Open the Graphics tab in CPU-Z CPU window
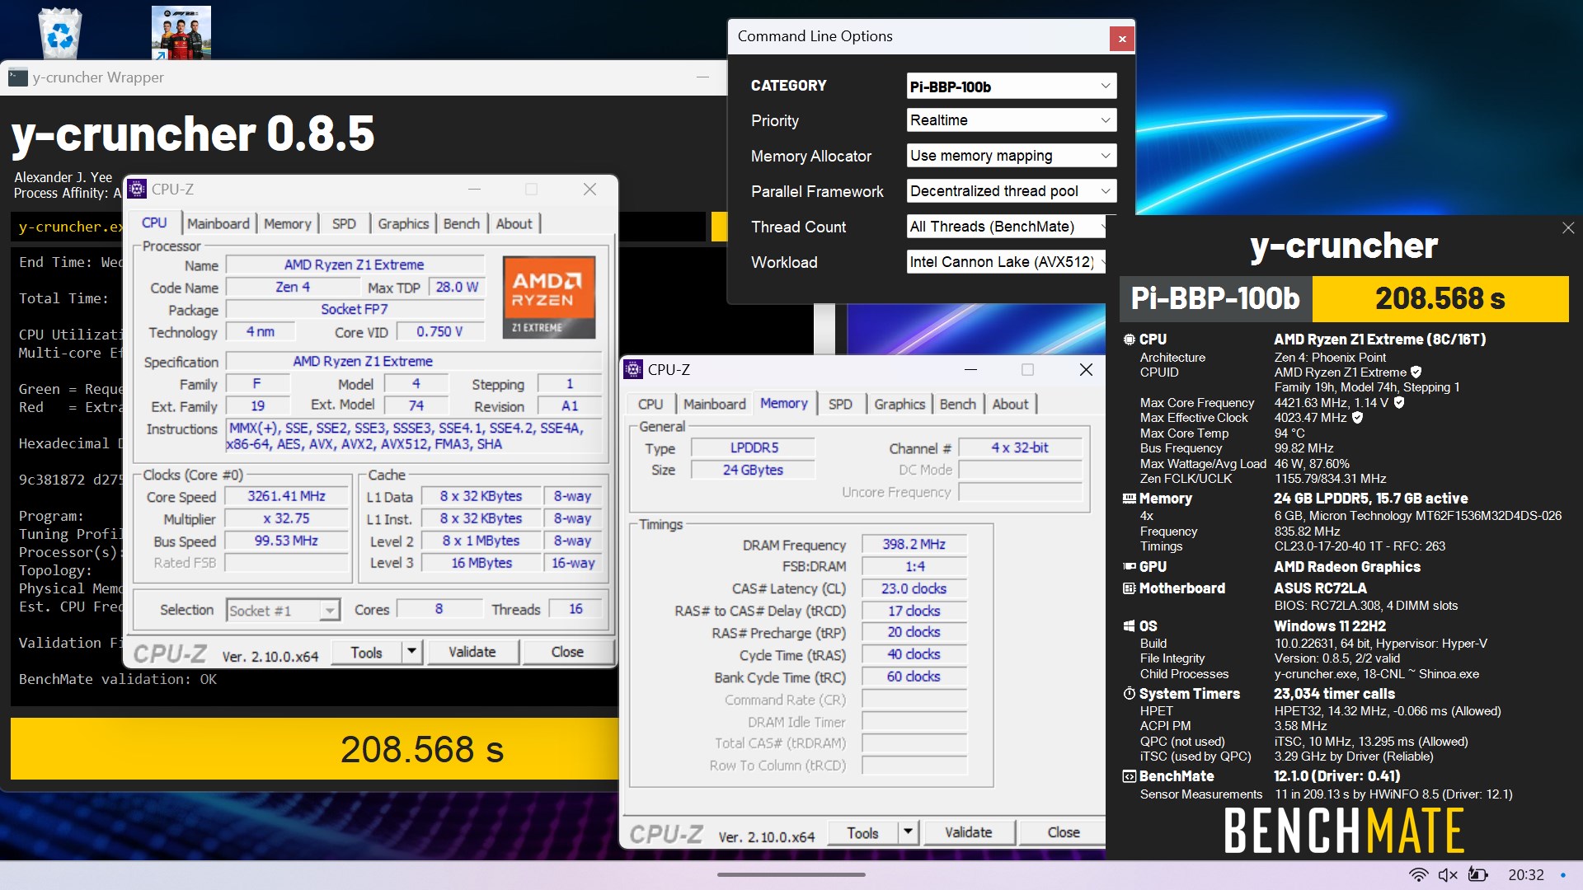Viewport: 1583px width, 890px height. click(x=403, y=223)
